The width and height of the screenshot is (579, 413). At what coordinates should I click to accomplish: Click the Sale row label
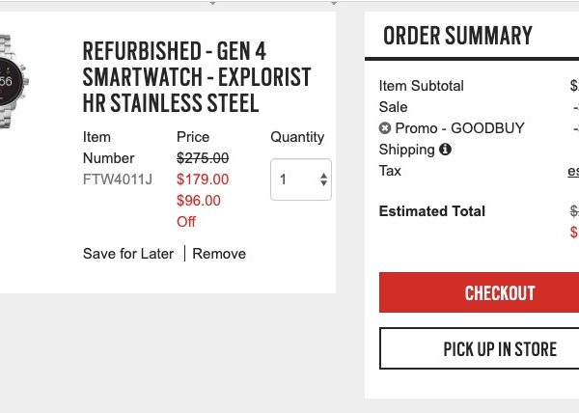tap(394, 107)
